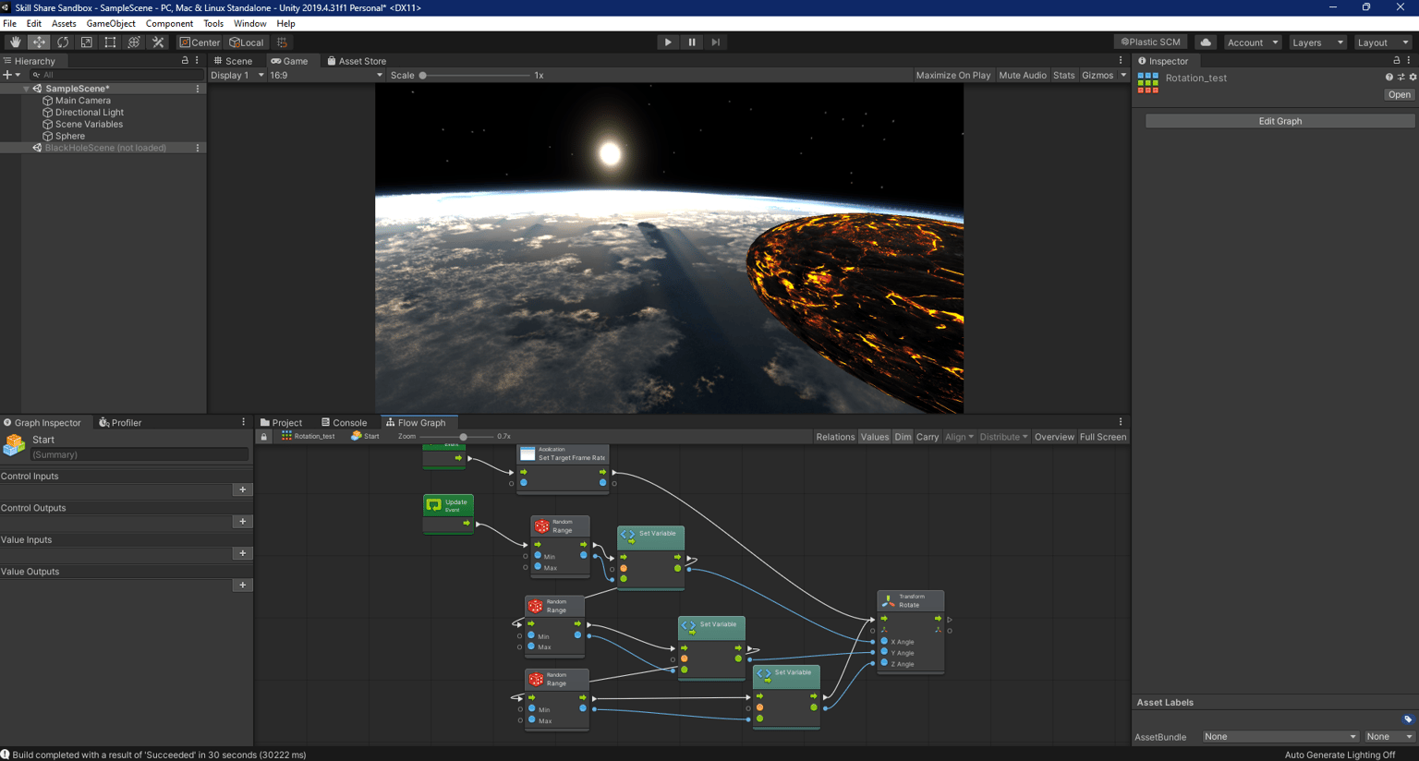This screenshot has width=1419, height=761.
Task: Click the Rotation_test asset icon in Inspector
Action: (x=1148, y=83)
